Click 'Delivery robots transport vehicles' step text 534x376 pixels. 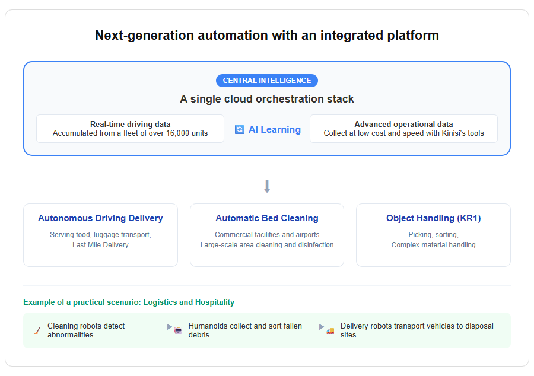417,330
